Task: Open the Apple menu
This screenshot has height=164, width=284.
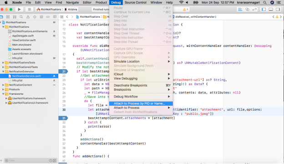Action: coord(6,3)
